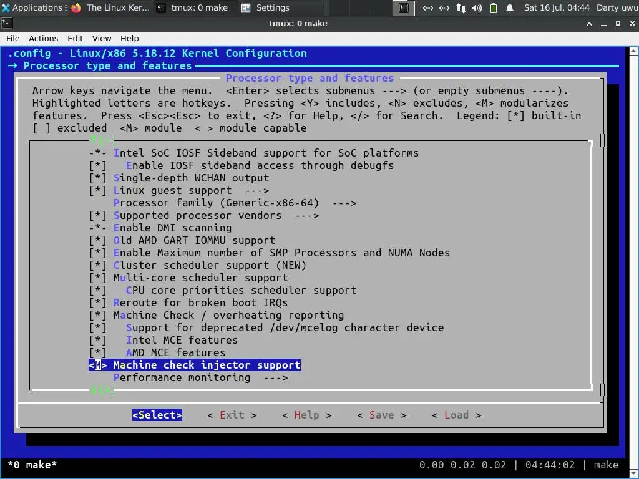The width and height of the screenshot is (639, 479).
Task: Toggle CPU core priorities scheduler support
Action: point(223,290)
